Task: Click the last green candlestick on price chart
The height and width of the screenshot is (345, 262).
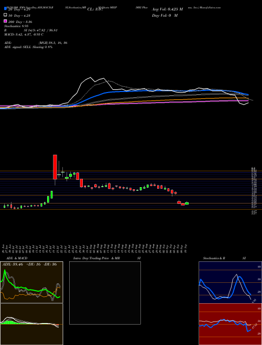Action: click(x=187, y=203)
